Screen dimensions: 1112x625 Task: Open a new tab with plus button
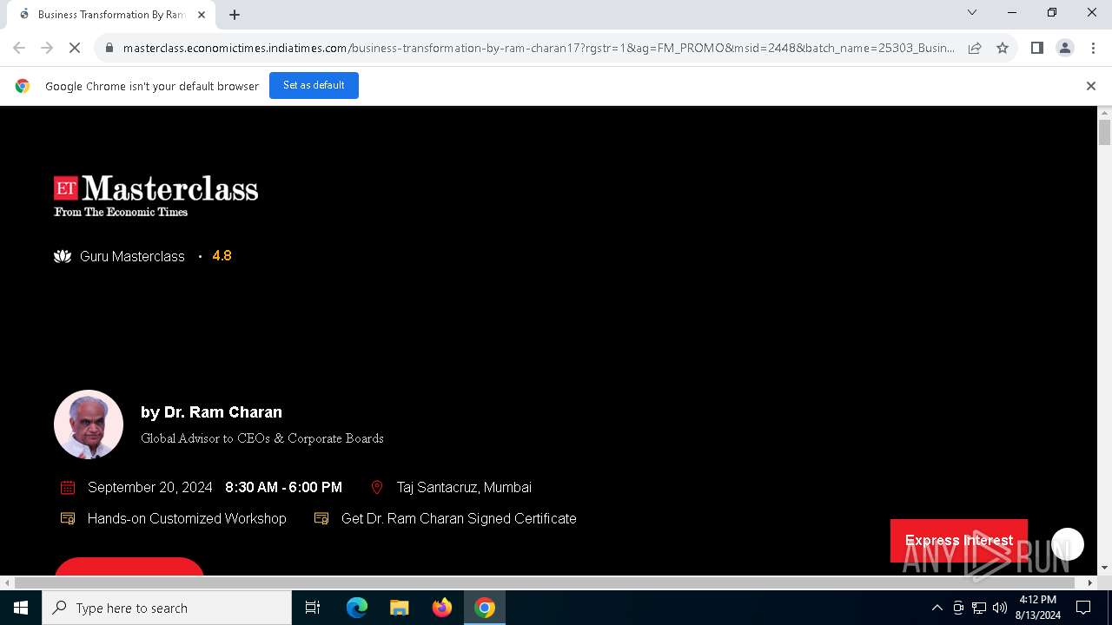click(235, 15)
